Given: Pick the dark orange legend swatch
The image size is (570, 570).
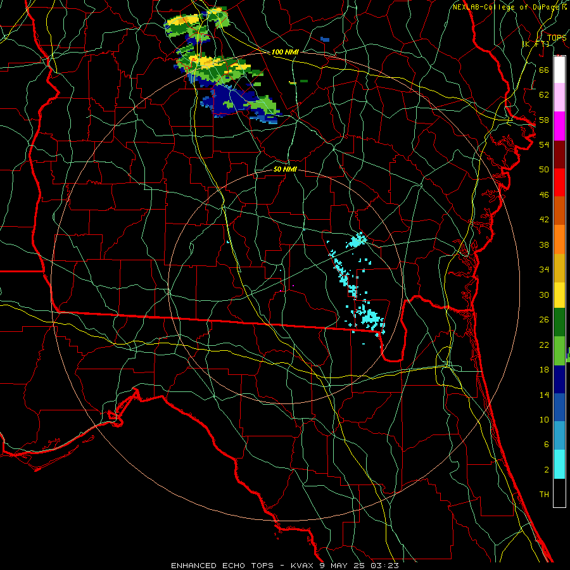Looking at the screenshot, I should click(x=559, y=210).
